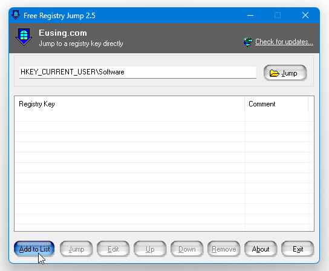Minimize the Free Registry Jump window

tap(250, 15)
